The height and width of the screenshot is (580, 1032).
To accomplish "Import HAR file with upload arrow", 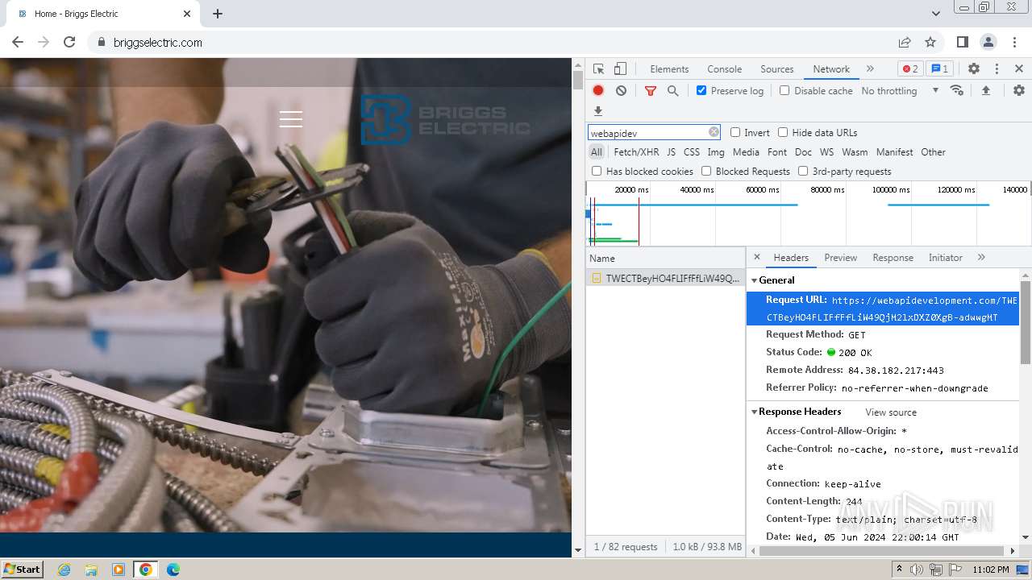I will pos(985,91).
